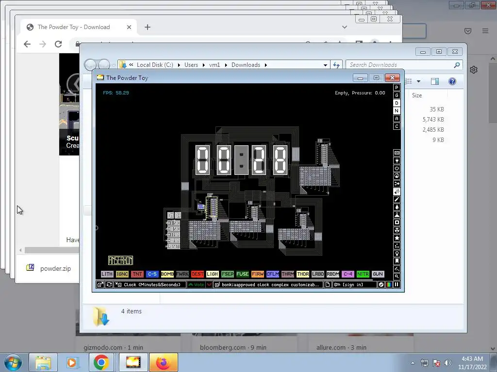
Task: Open the renderer options color icon
Action: click(389, 285)
